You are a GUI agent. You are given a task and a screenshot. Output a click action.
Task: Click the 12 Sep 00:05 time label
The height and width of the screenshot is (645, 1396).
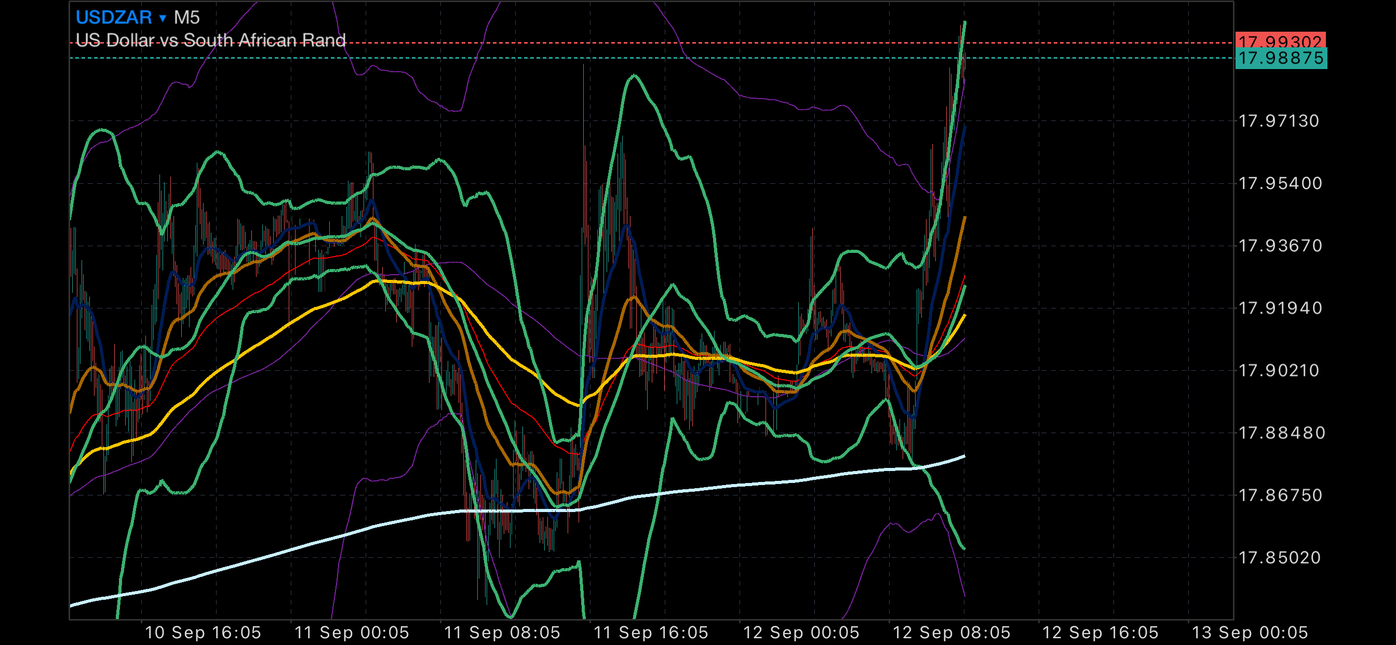pos(801,633)
